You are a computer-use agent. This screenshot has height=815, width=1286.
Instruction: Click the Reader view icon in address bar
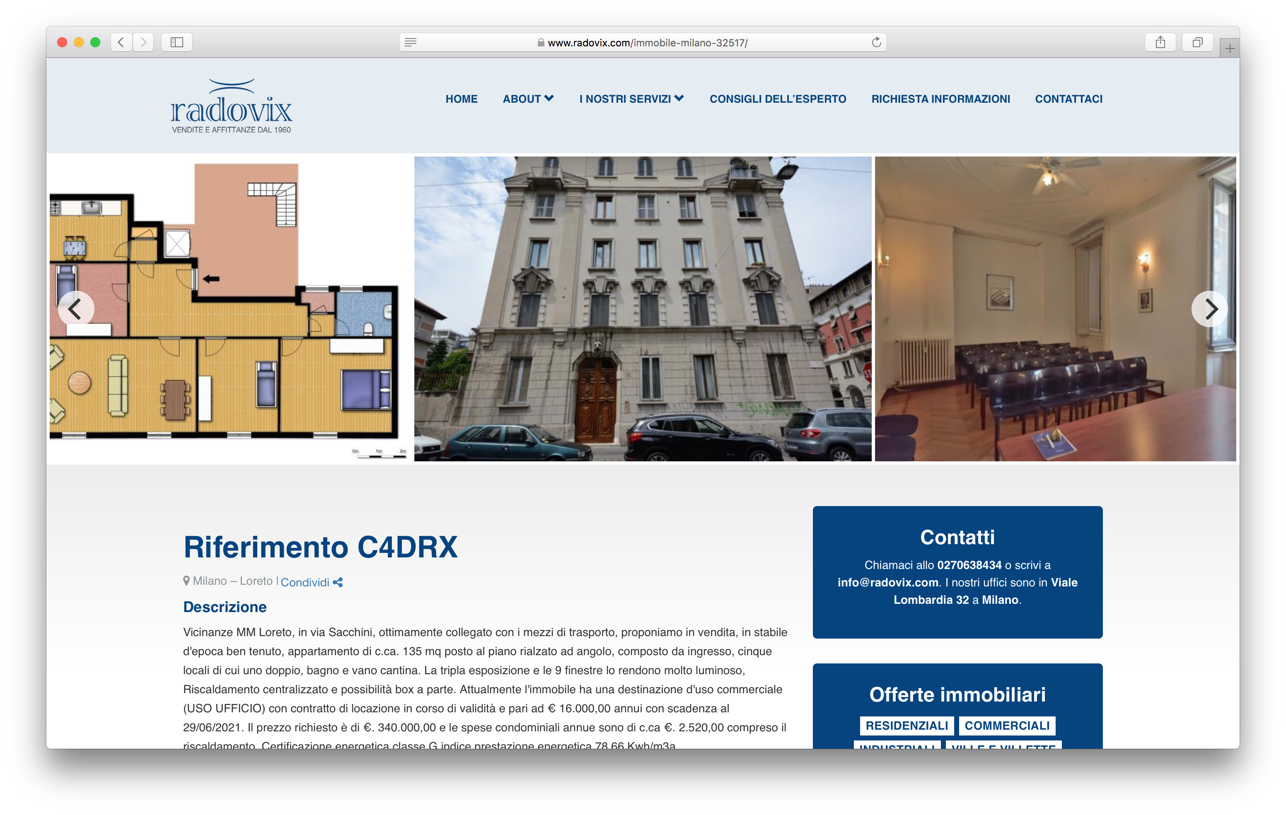[x=410, y=42]
